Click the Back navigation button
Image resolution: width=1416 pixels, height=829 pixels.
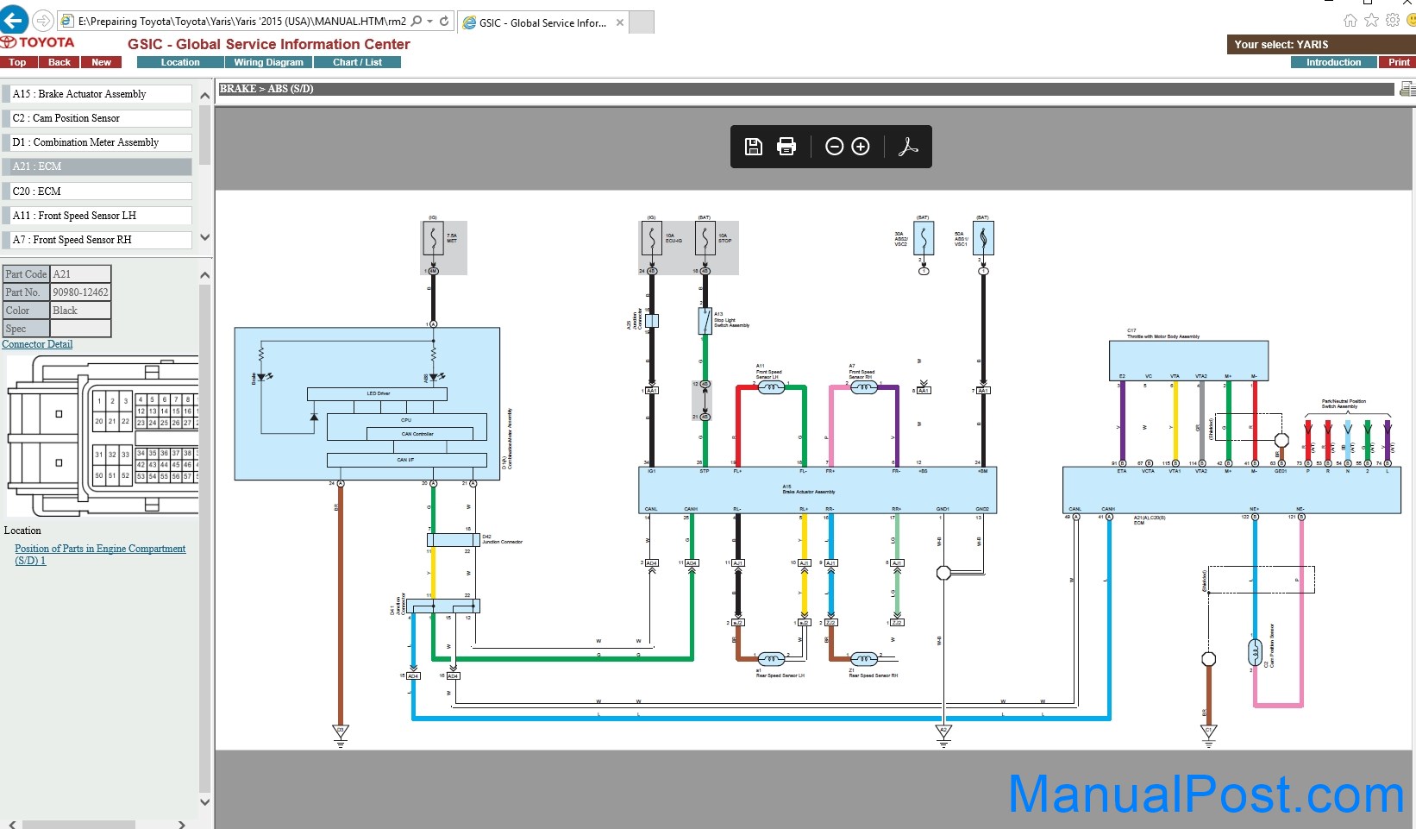pyautogui.click(x=59, y=62)
